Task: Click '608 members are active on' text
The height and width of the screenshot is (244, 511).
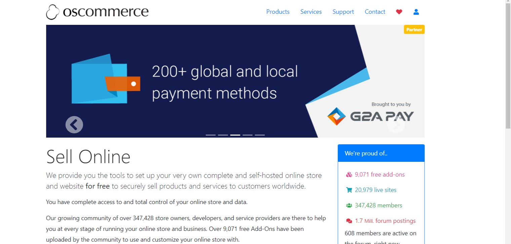Action: pos(381,233)
